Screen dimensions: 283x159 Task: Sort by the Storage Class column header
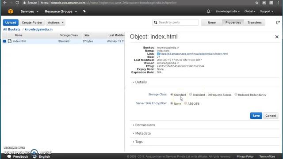click(69, 35)
